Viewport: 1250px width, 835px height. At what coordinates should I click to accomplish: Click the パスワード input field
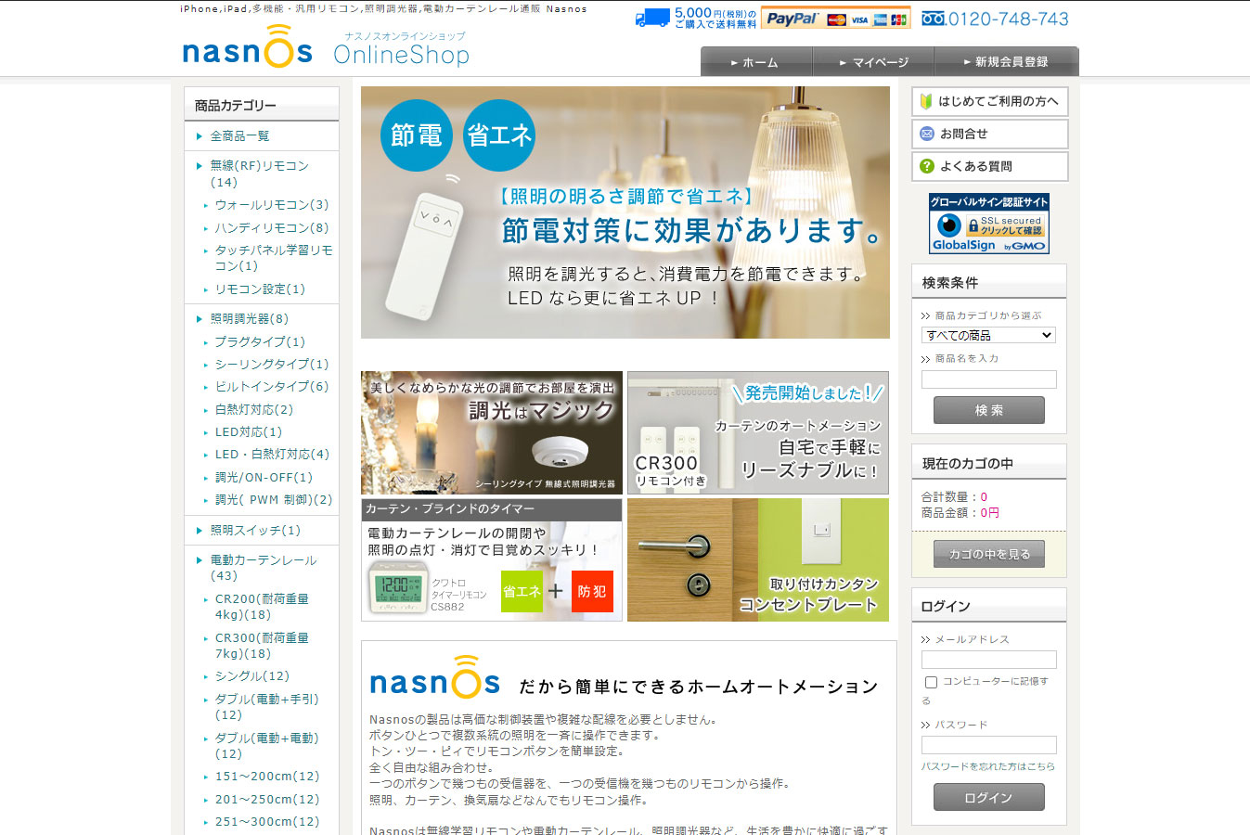pos(988,745)
